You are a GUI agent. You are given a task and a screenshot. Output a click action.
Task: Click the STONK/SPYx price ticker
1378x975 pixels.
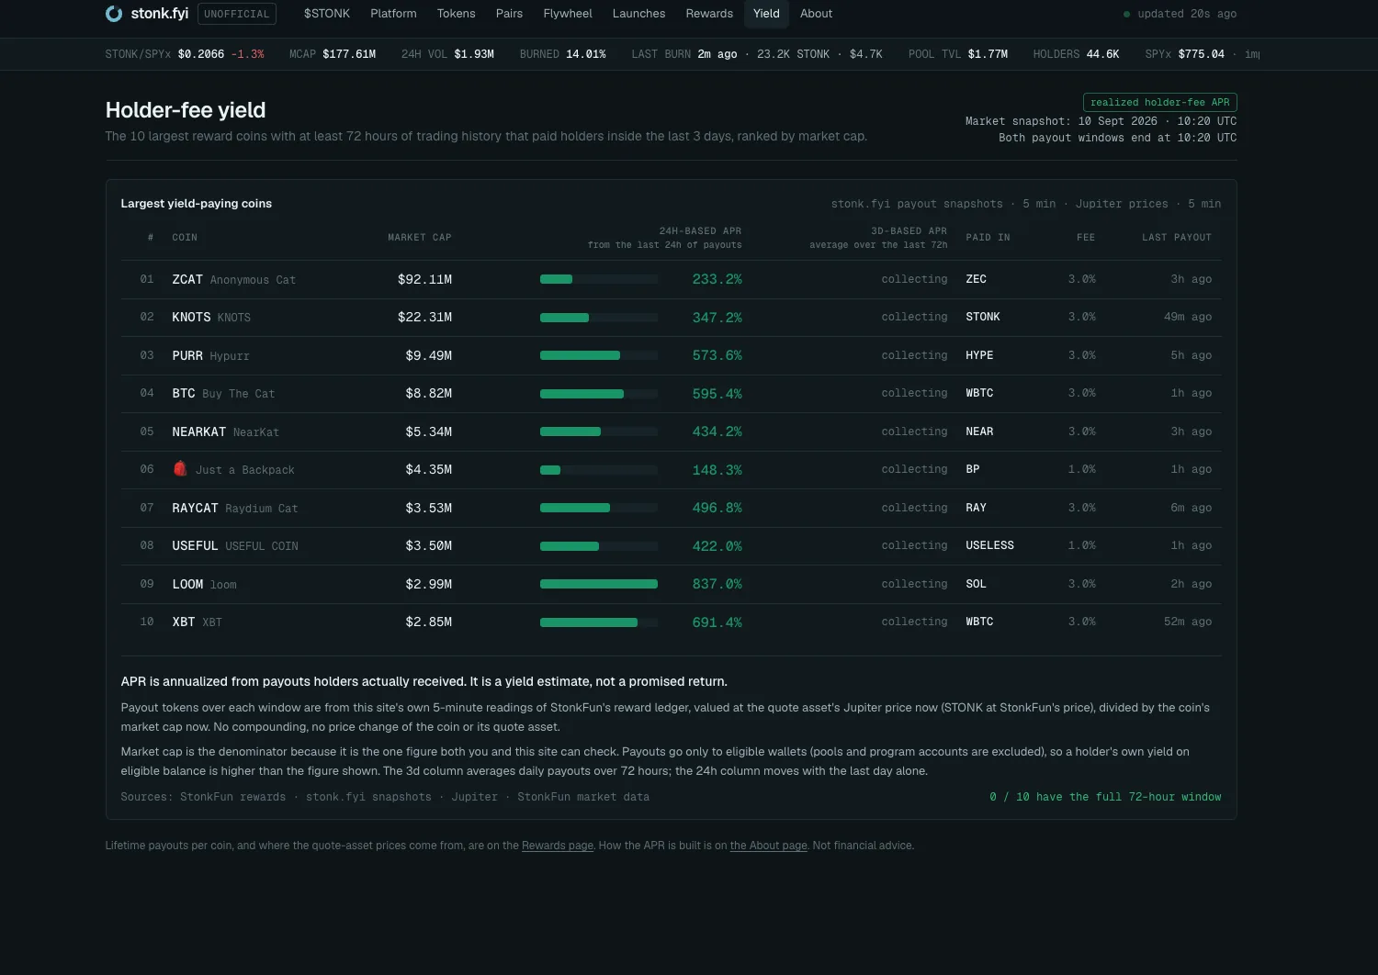(x=185, y=54)
